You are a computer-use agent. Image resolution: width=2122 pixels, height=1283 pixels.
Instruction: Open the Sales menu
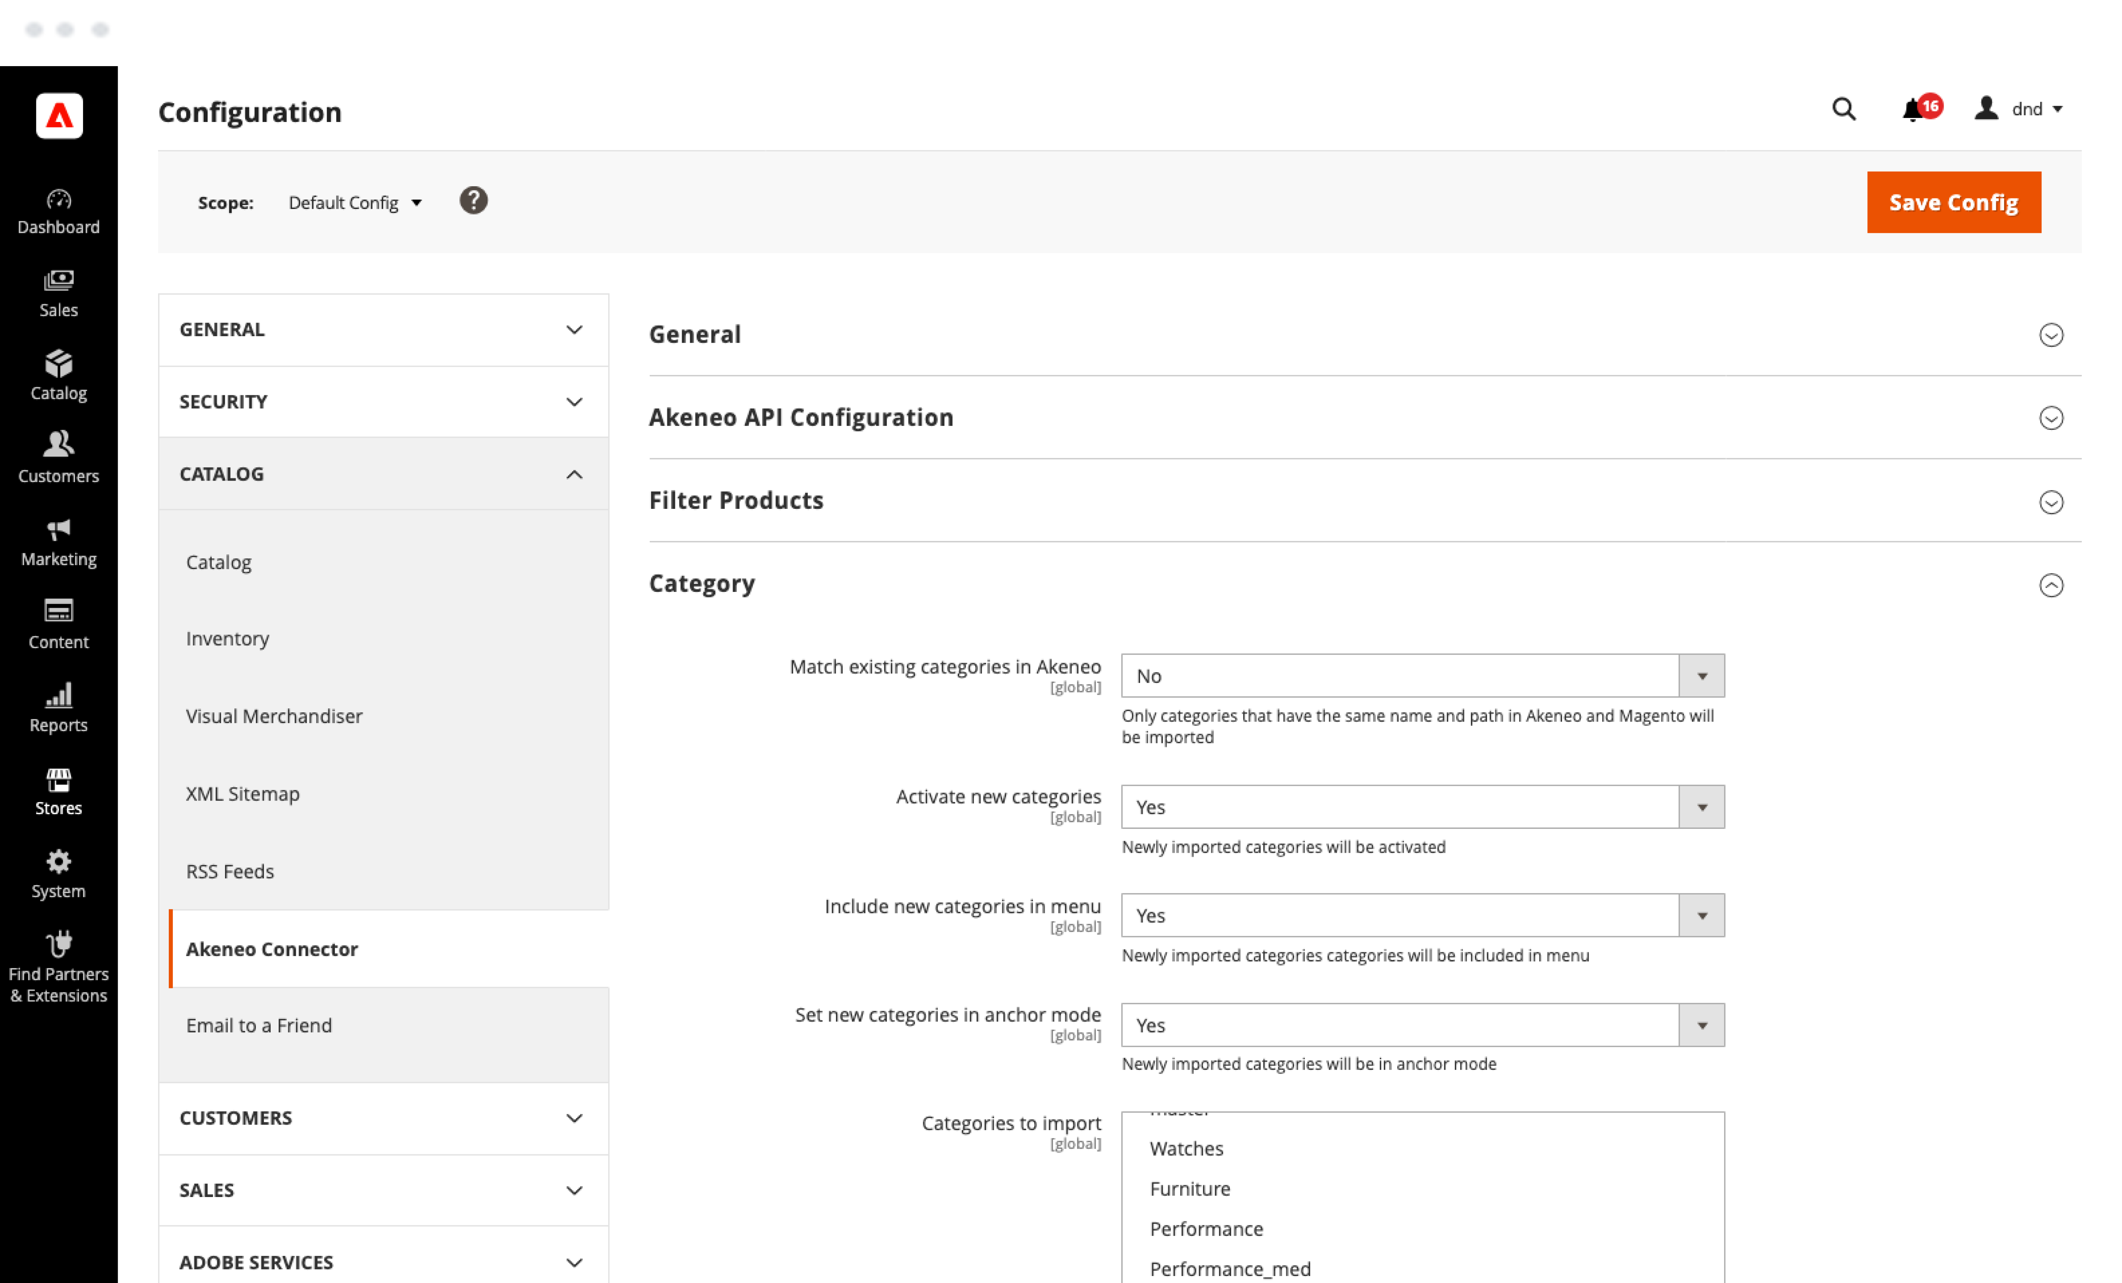58,294
